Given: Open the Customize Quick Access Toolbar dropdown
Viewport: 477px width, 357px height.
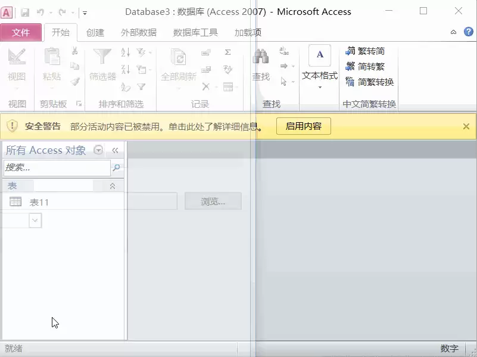Looking at the screenshot, I should click(85, 13).
